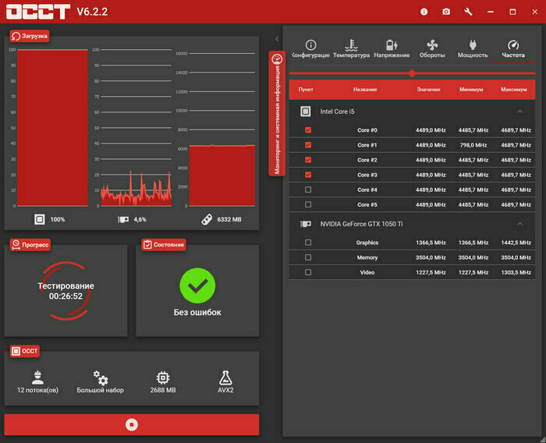Screen dimensions: 546x443
Task: Click the Состояние panel label
Action: click(x=164, y=244)
